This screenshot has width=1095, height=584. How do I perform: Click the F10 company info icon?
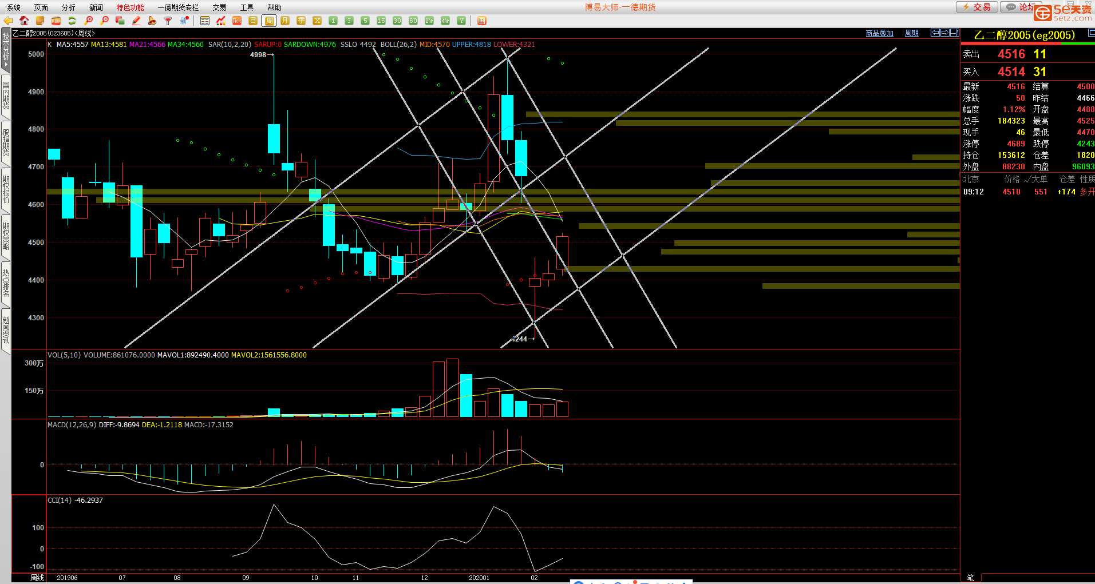coord(56,21)
